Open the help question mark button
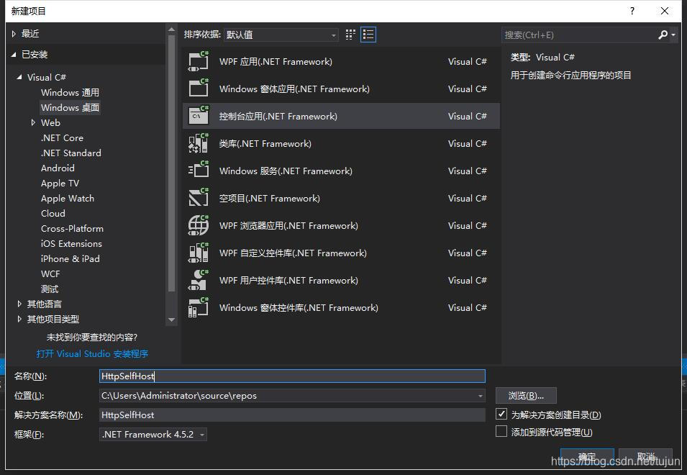 (x=632, y=11)
